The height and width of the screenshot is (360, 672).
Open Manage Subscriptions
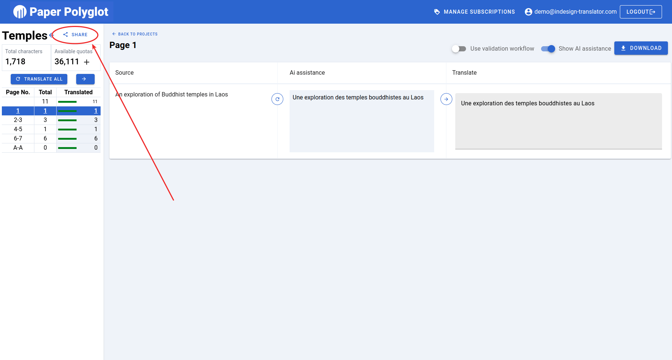click(x=479, y=11)
